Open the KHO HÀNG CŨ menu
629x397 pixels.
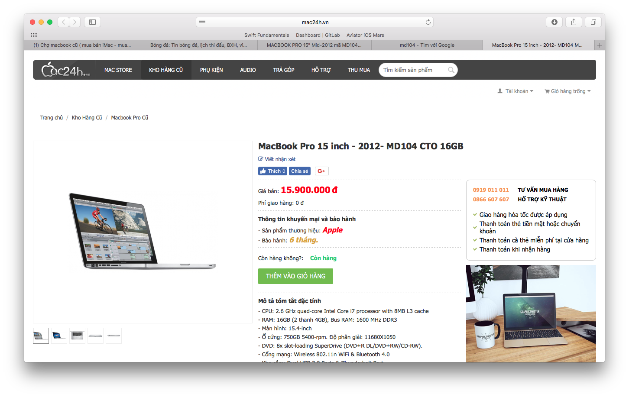click(x=166, y=70)
